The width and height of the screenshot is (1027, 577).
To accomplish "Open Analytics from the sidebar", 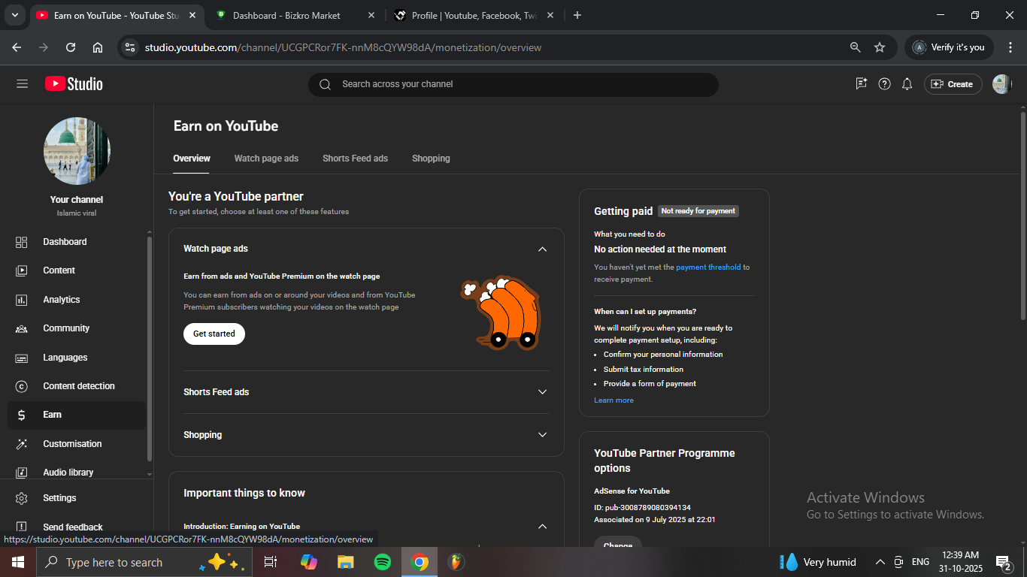I will [61, 300].
